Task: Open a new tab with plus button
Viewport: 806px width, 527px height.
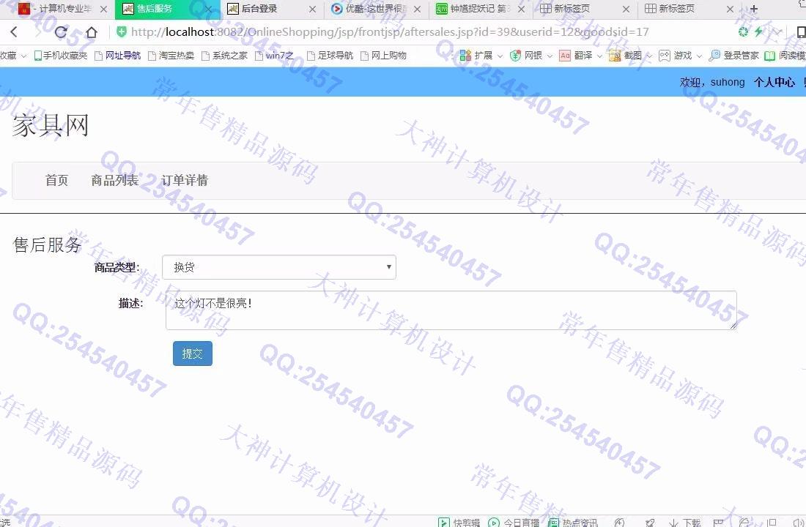Action: click(753, 9)
